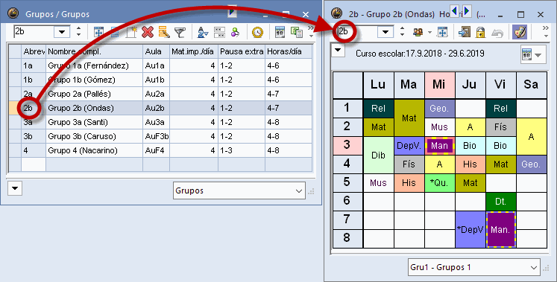This screenshot has width=557, height=282.
Task: Open the Grupos dropdown at window bottom
Action: pos(239,190)
